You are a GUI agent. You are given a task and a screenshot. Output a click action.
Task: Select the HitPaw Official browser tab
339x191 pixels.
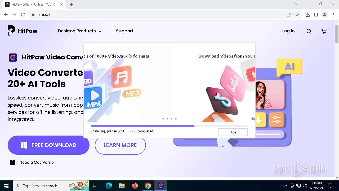click(34, 5)
